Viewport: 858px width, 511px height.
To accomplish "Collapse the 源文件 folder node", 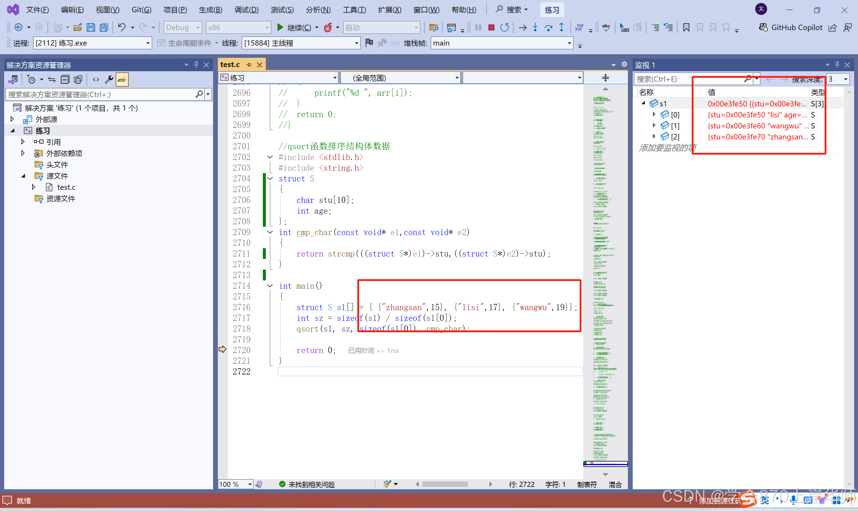I will 24,176.
